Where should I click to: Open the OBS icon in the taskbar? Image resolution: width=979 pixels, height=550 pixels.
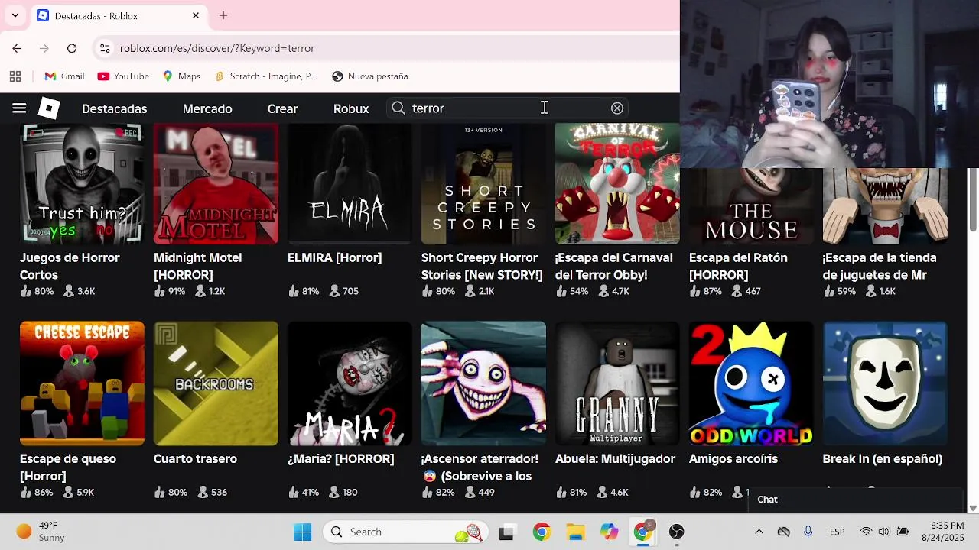pos(676,532)
